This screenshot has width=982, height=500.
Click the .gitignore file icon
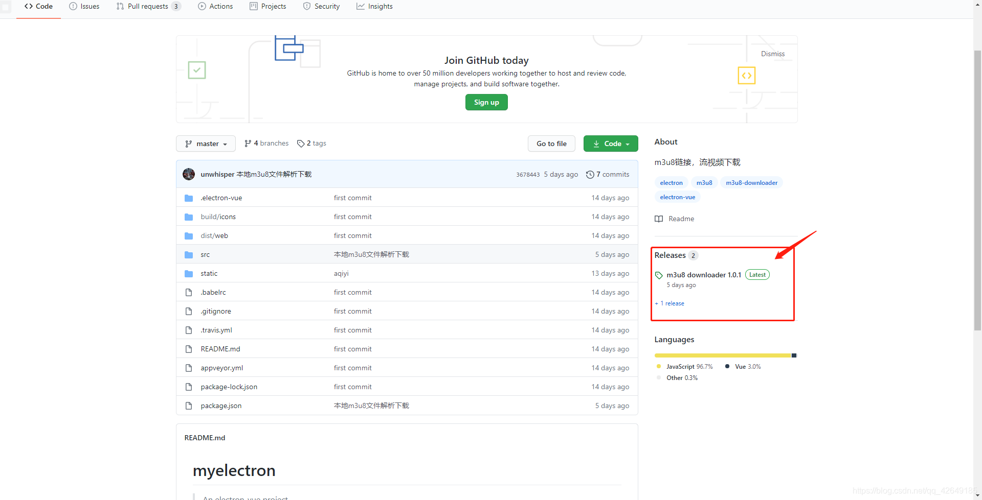[x=189, y=311]
